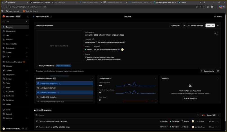Click the browser refresh button
Viewport: 227px width, 132px height.
(x=6, y=7)
